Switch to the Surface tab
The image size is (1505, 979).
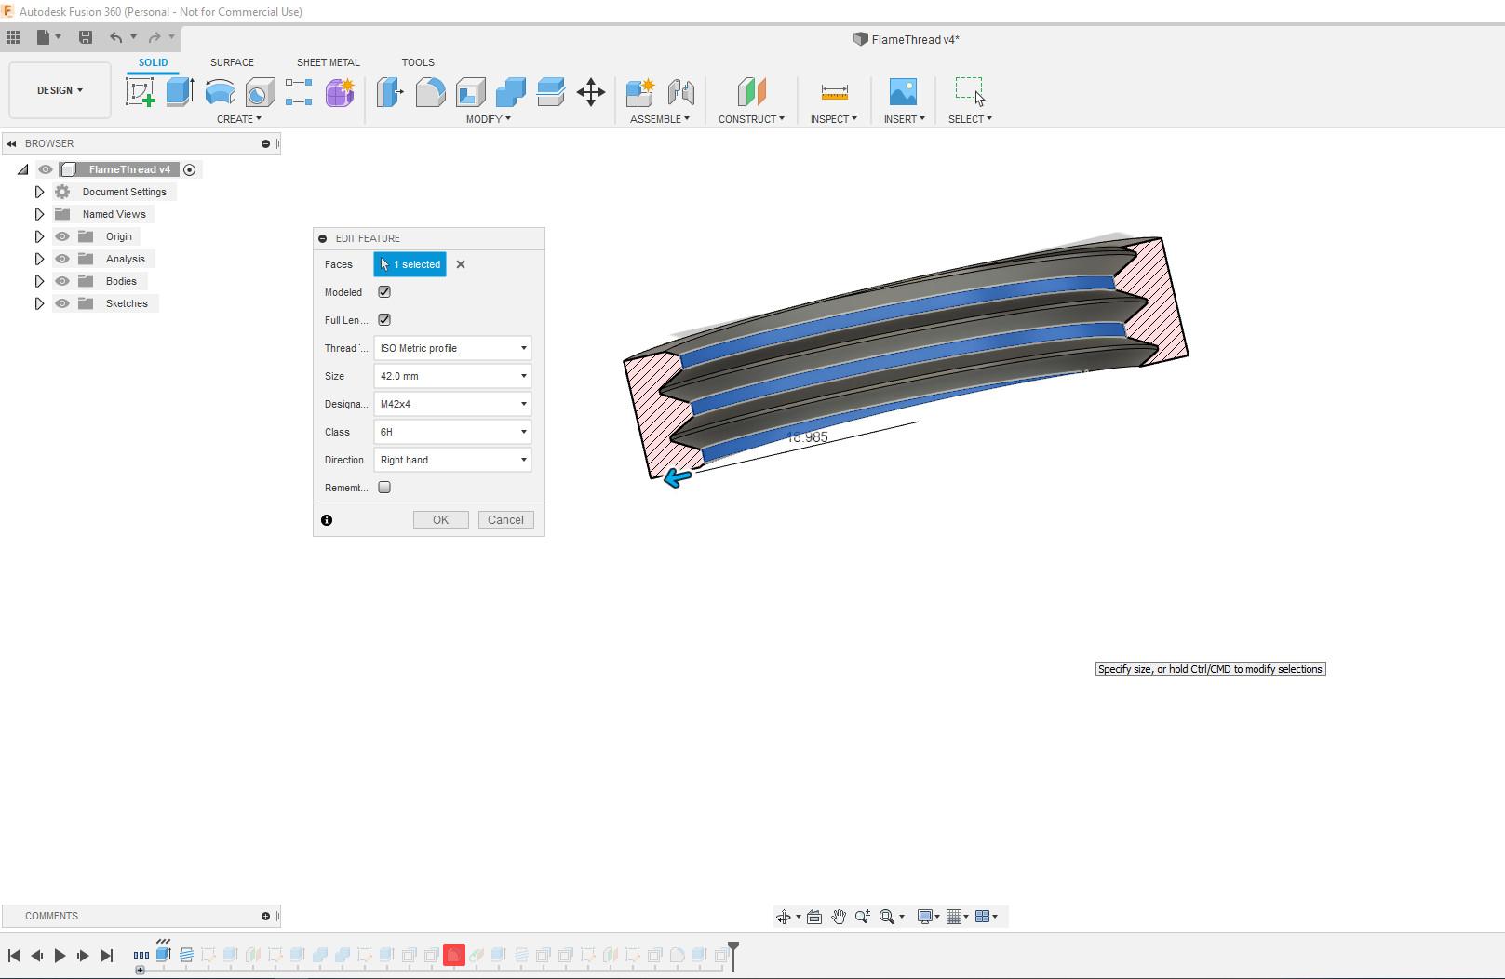click(x=232, y=62)
